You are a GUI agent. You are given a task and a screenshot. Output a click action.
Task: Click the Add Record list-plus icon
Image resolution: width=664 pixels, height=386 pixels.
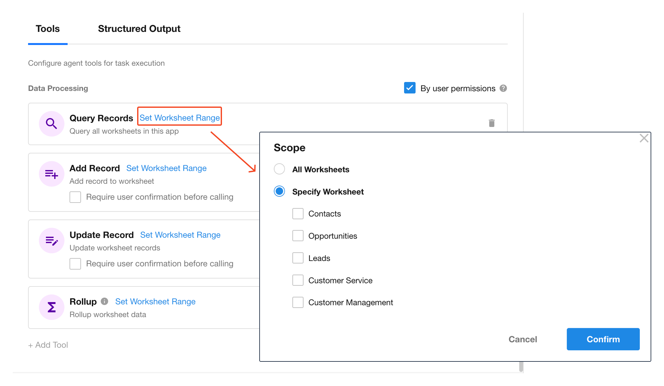click(51, 174)
